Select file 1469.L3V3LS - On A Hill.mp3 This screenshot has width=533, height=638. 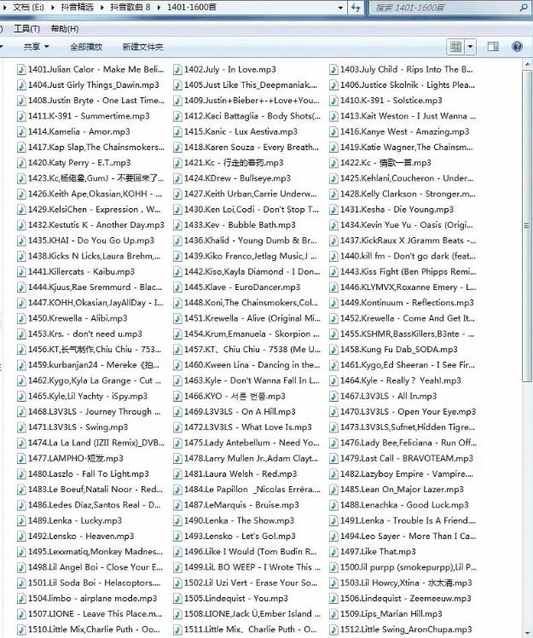235,412
